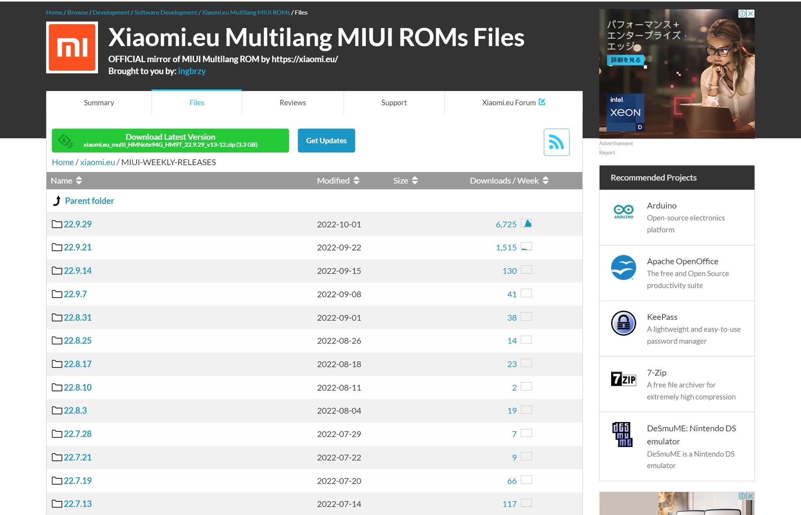Sort files by Modified date

[x=338, y=181]
